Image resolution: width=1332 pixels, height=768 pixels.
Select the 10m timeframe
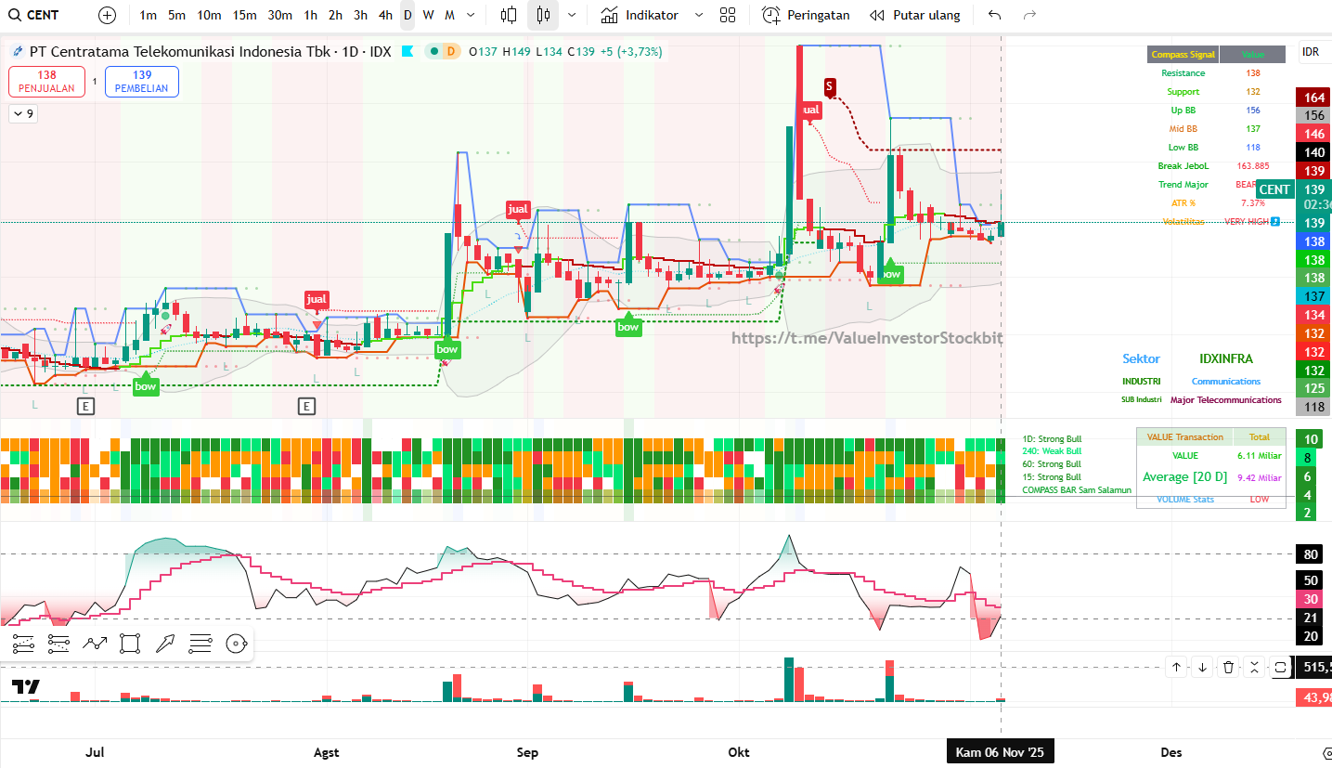coord(209,15)
